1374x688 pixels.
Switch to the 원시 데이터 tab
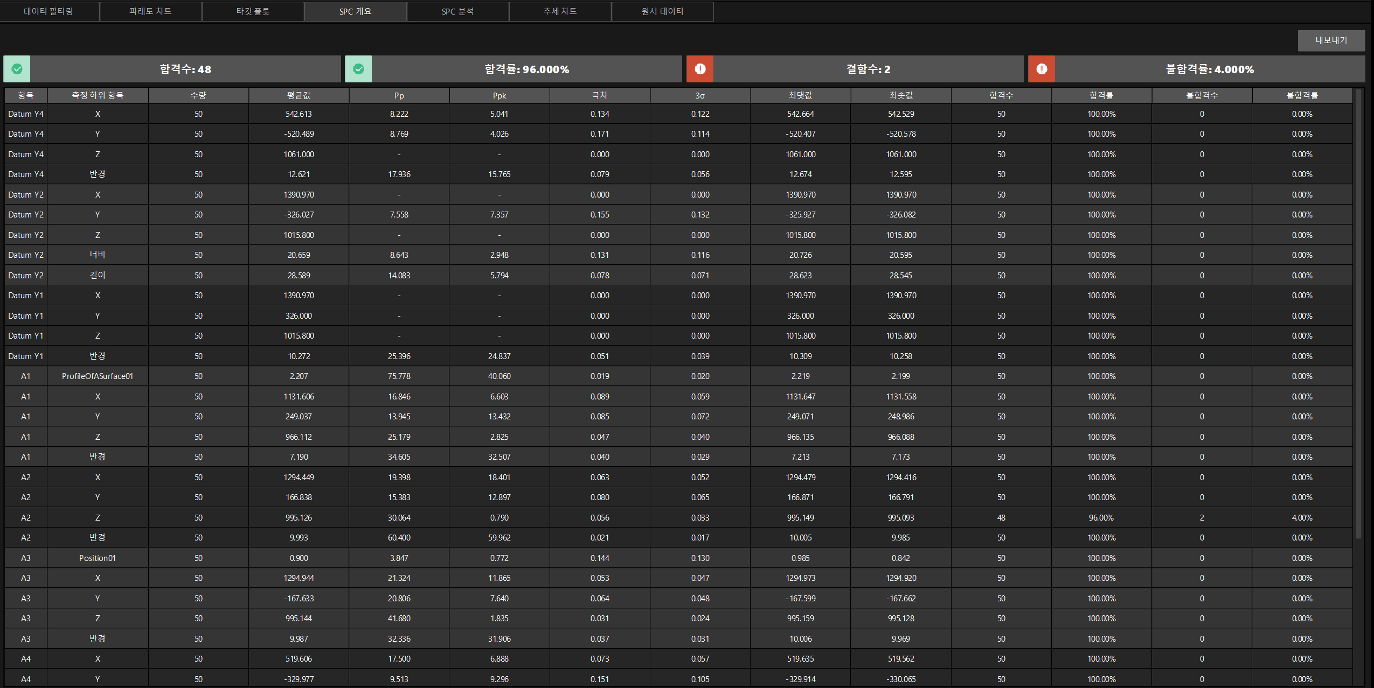coord(663,11)
